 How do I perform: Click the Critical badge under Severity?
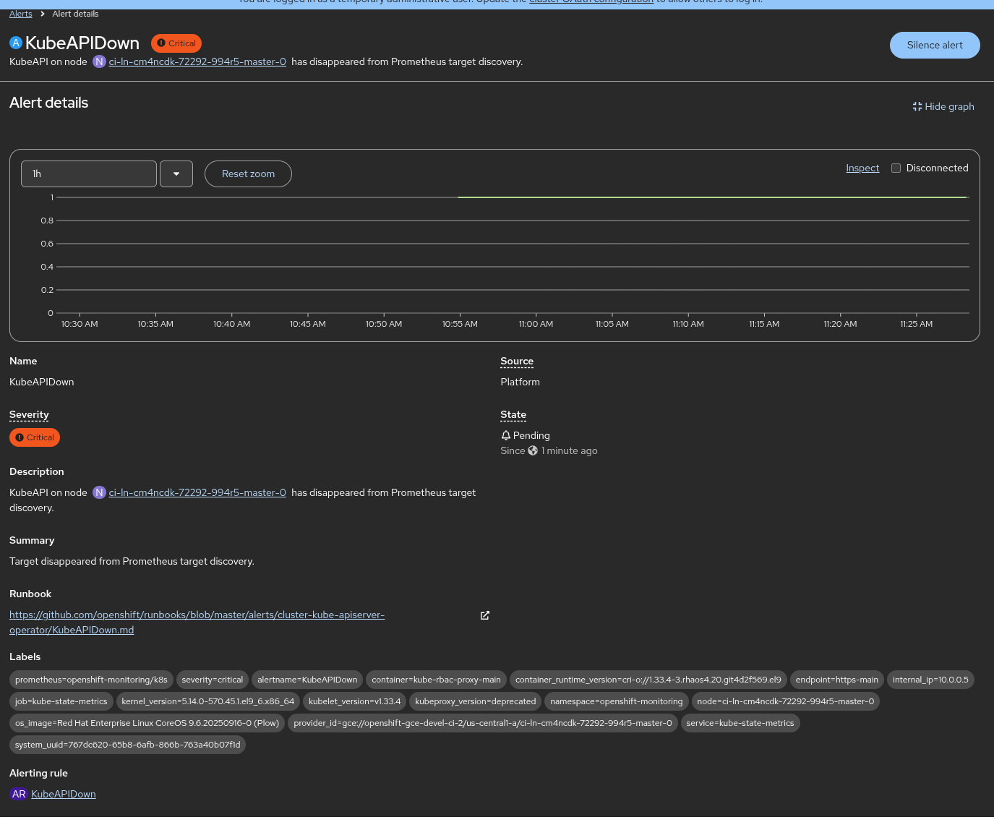tap(35, 437)
